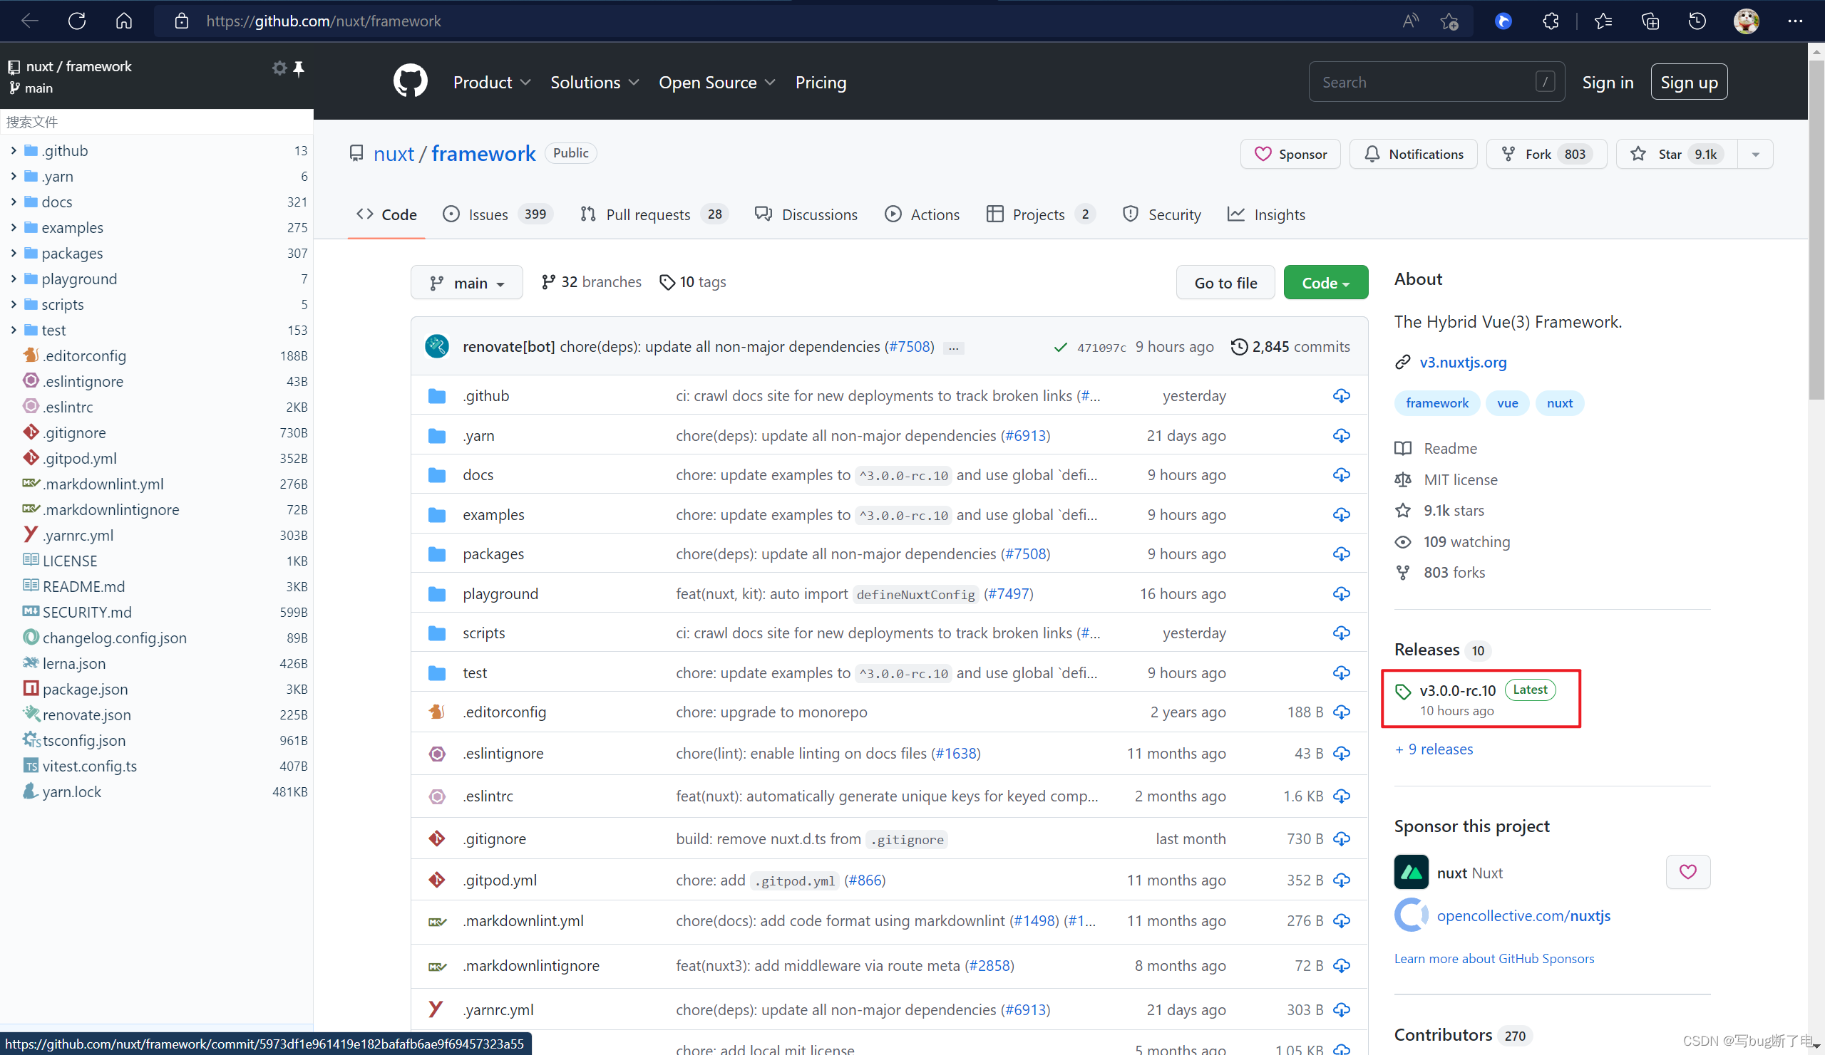Viewport: 1825px width, 1055px height.
Task: Switch to the Issues tab
Action: pos(498,214)
